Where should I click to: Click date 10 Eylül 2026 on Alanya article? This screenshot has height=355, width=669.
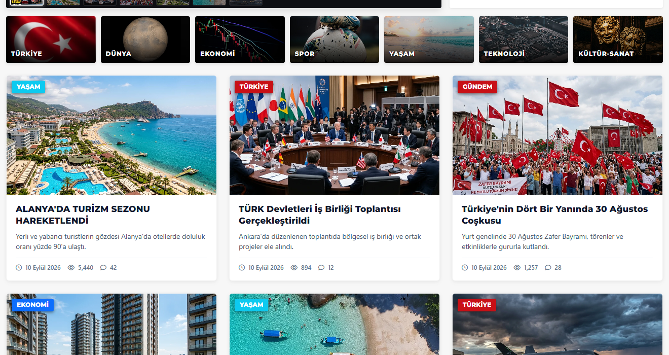(x=43, y=267)
